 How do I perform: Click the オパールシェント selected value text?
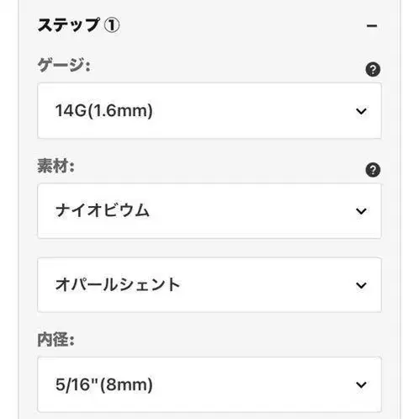[x=118, y=284]
